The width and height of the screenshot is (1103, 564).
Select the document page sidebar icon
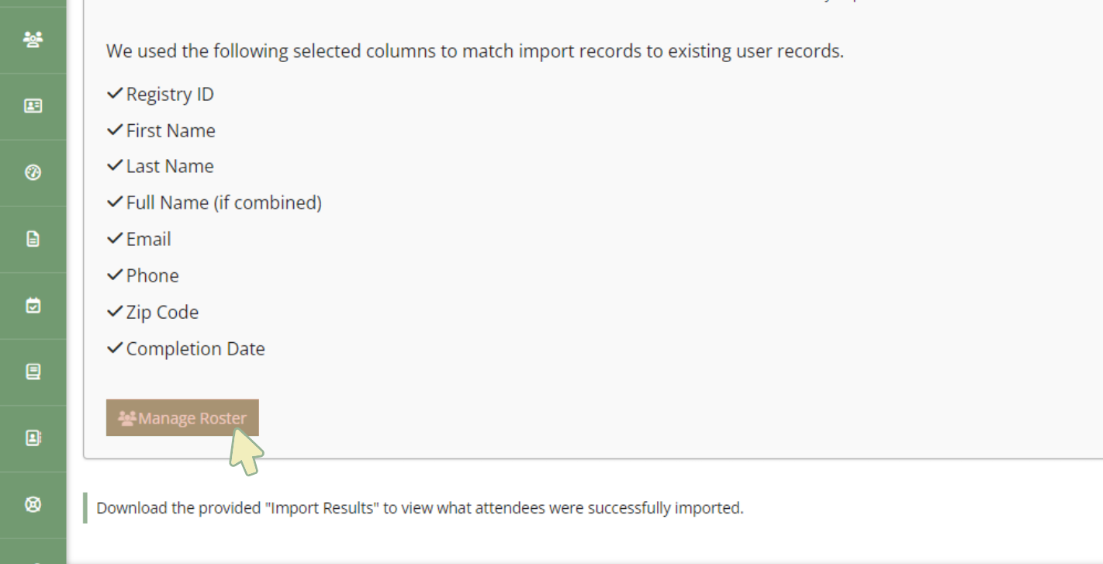33,239
